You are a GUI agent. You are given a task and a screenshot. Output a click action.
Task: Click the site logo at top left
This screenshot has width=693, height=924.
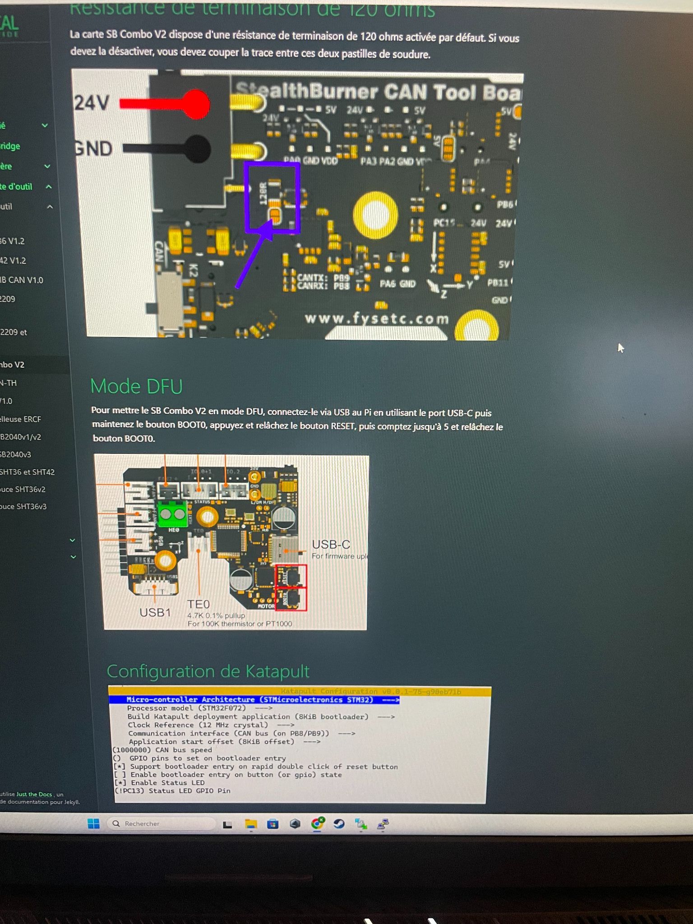coord(9,26)
